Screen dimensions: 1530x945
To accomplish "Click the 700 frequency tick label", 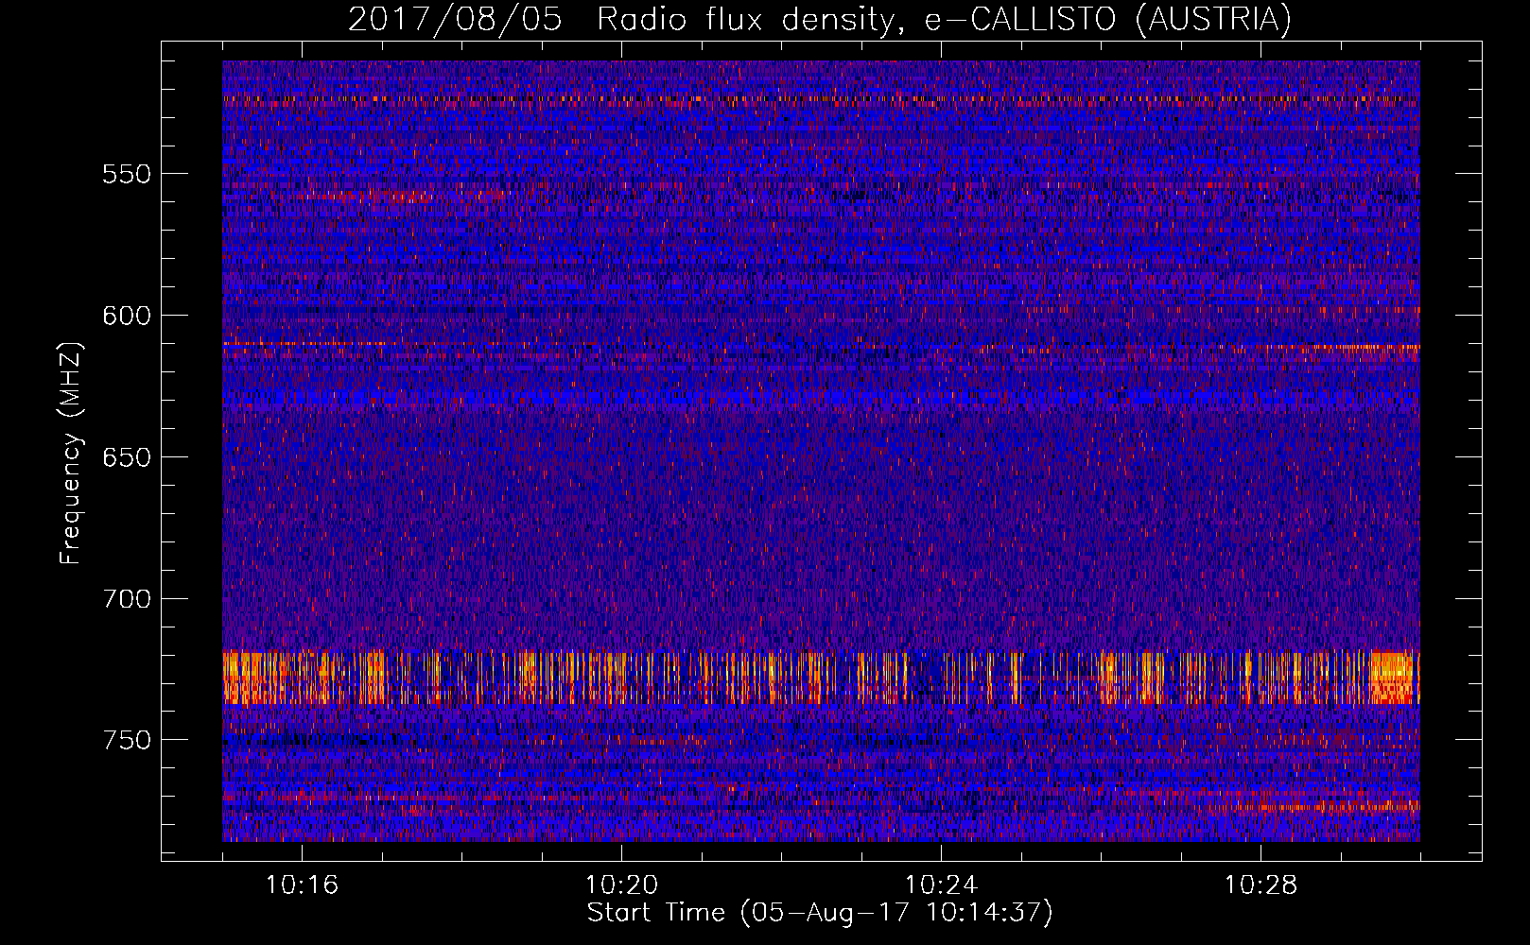I will 127,599.
